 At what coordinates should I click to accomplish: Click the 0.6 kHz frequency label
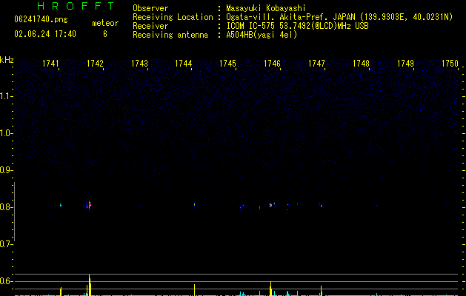coord(6,281)
